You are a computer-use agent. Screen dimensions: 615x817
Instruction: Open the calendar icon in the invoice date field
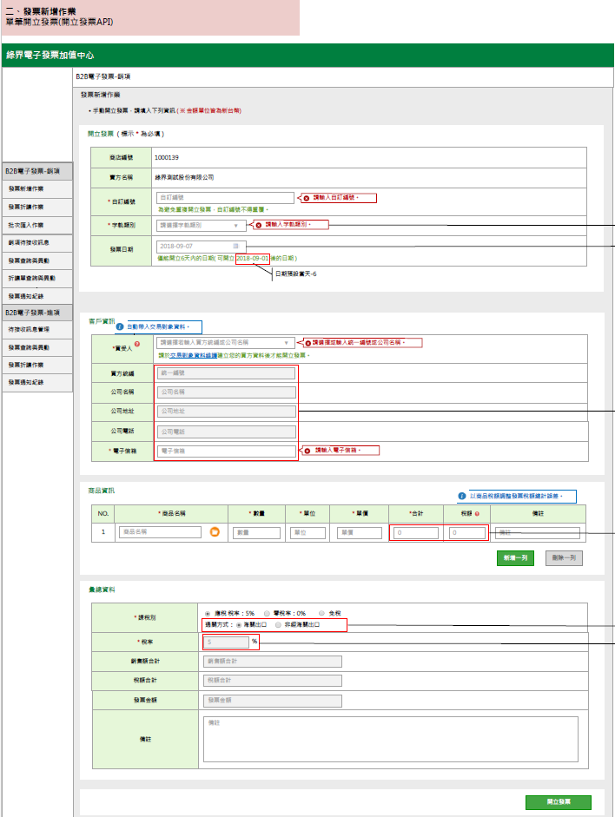(235, 247)
